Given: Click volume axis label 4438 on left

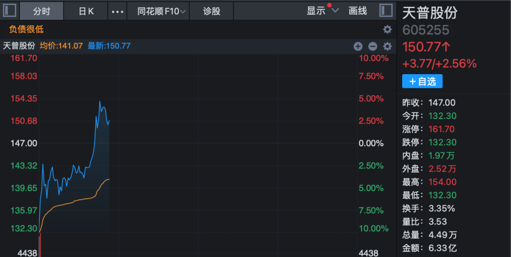Looking at the screenshot, I should click(x=27, y=253).
